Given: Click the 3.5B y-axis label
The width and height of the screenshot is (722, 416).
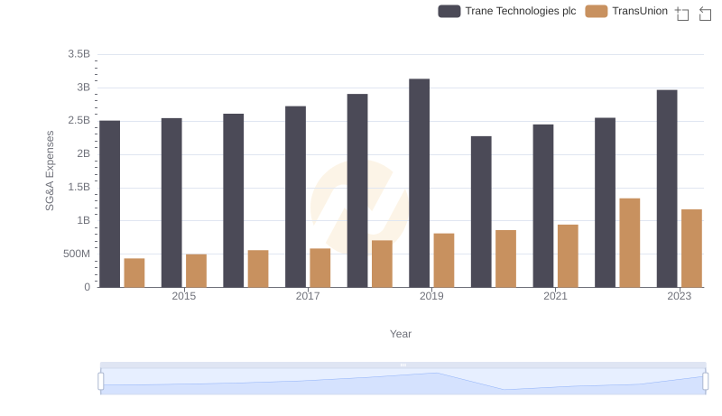Looking at the screenshot, I should pos(79,54).
